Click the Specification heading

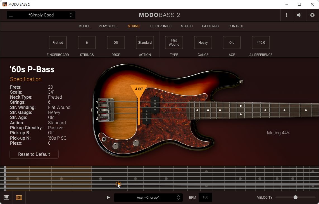click(26, 79)
